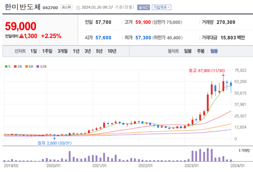The height and width of the screenshot is (172, 253).
Task: Click the purple 120 moving-average legend swatch
Action: pos(38,67)
